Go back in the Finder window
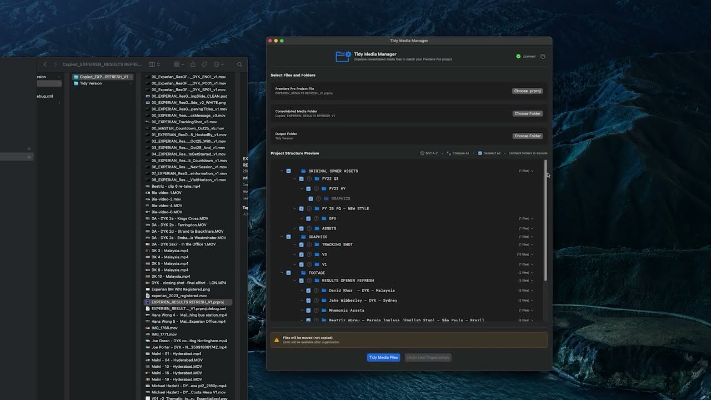Viewport: 711px width, 400px height. [x=45, y=64]
